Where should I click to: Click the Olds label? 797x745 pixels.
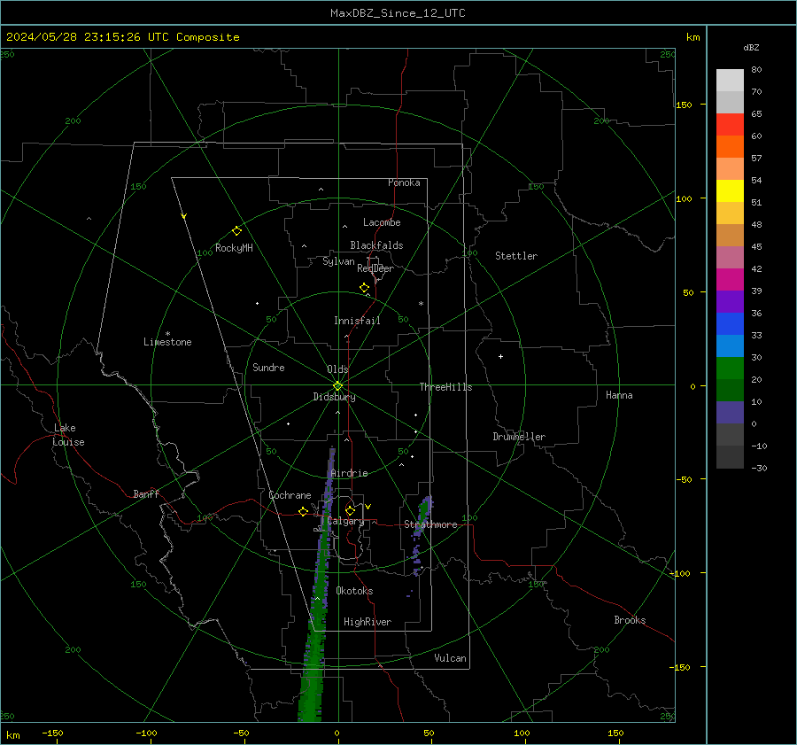click(x=337, y=369)
